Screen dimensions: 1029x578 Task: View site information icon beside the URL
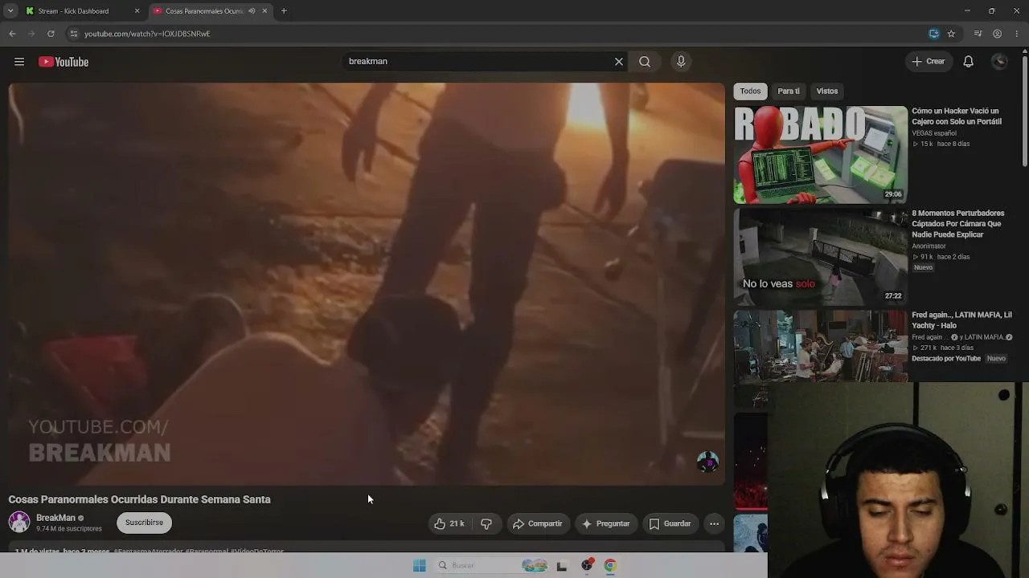click(x=73, y=34)
